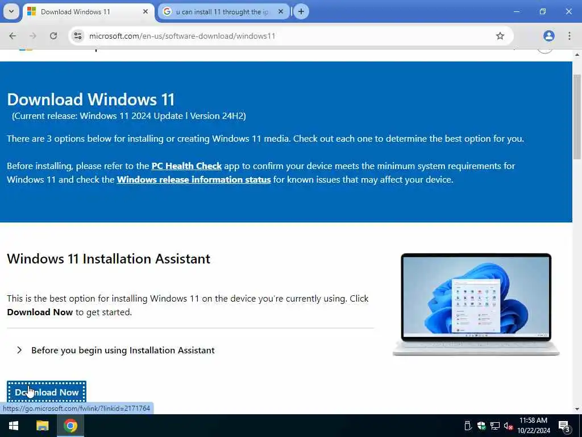Click the page vertical scrollbar thumb
This screenshot has height=437, width=582.
click(577, 117)
